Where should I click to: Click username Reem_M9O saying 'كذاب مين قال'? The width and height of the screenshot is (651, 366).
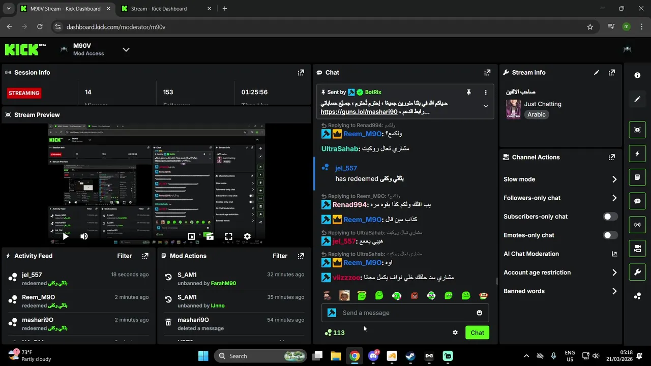(x=363, y=220)
